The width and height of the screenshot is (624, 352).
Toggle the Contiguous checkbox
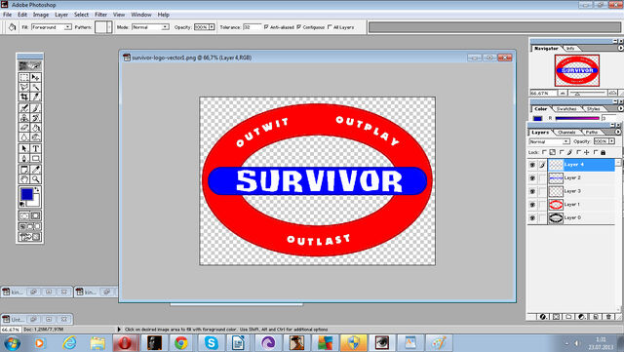[x=299, y=27]
